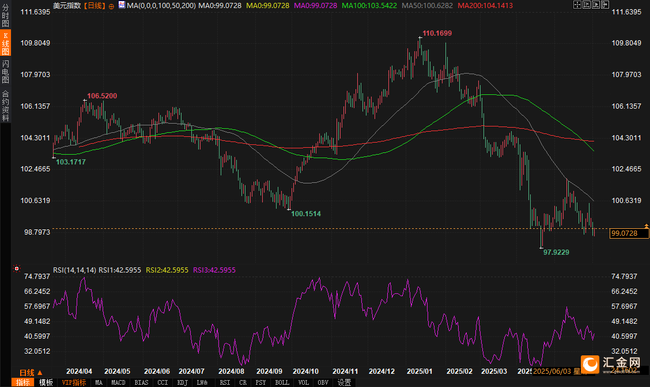Open 合约资料 side tab
650x387 pixels.
click(x=5, y=106)
